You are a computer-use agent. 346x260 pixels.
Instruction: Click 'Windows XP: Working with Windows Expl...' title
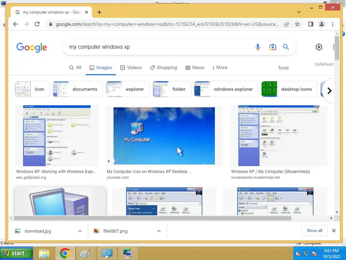pyautogui.click(x=56, y=172)
